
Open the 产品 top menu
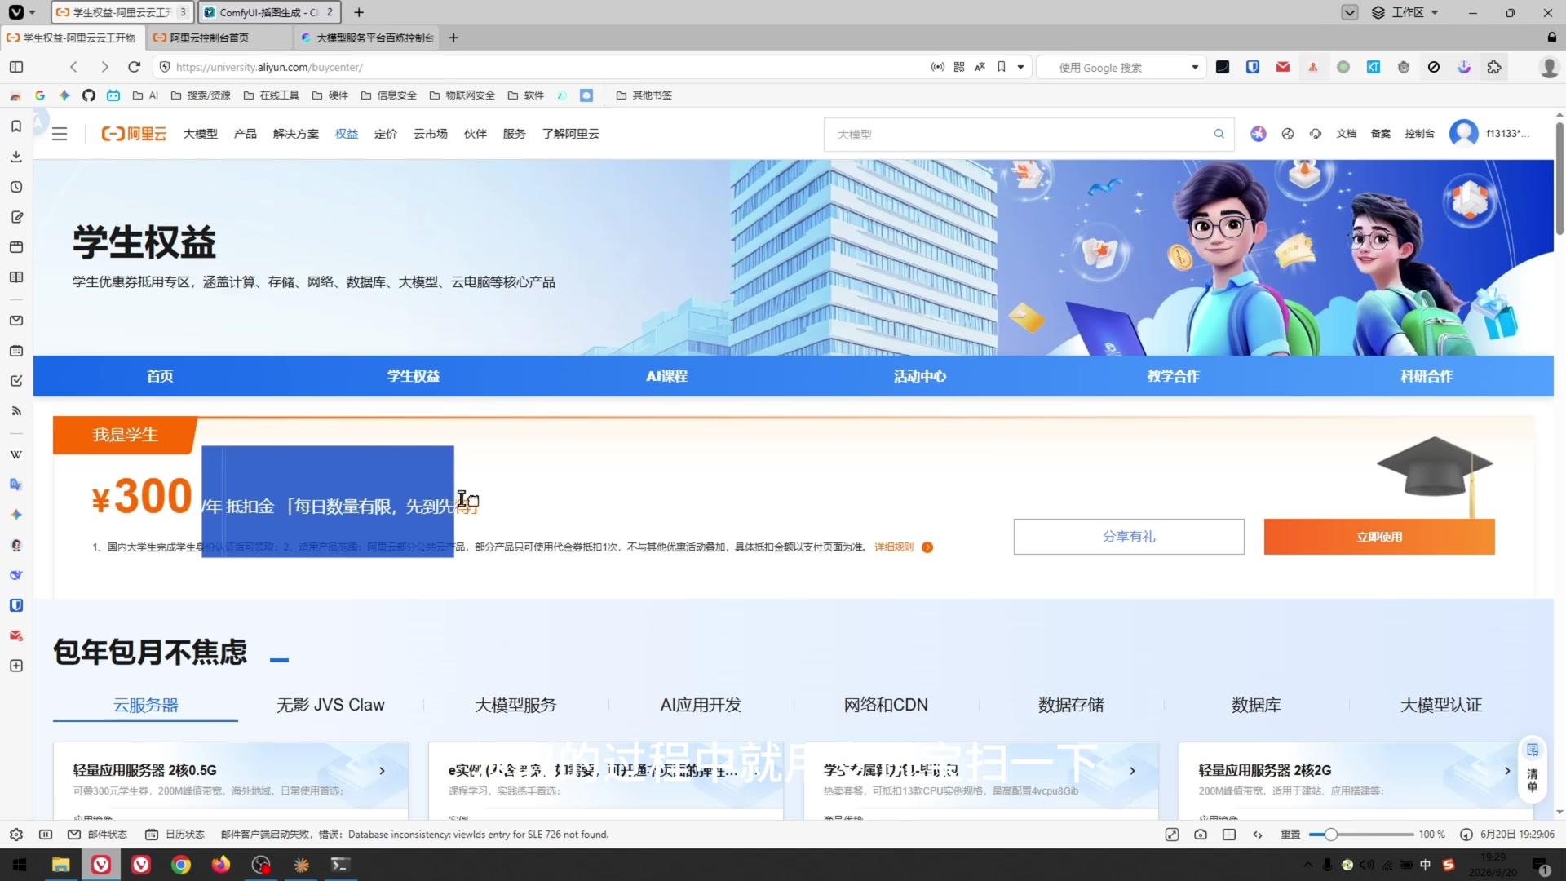click(245, 134)
